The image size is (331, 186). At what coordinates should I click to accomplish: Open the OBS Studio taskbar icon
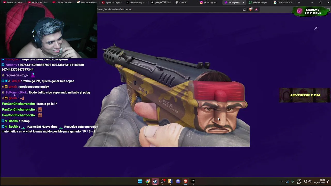coord(163,181)
